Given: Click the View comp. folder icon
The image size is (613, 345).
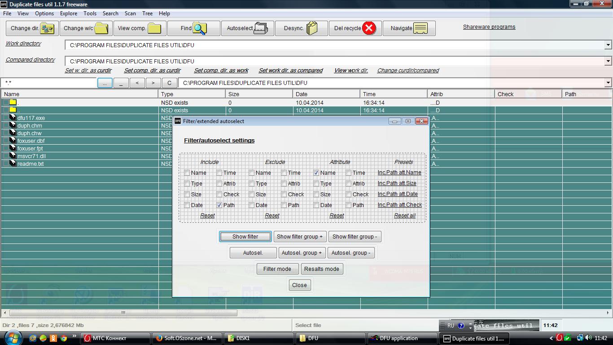Looking at the screenshot, I should point(154,28).
